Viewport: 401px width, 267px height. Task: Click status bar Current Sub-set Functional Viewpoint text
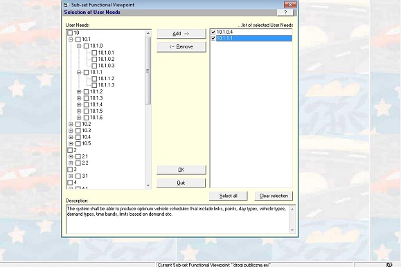214,265
